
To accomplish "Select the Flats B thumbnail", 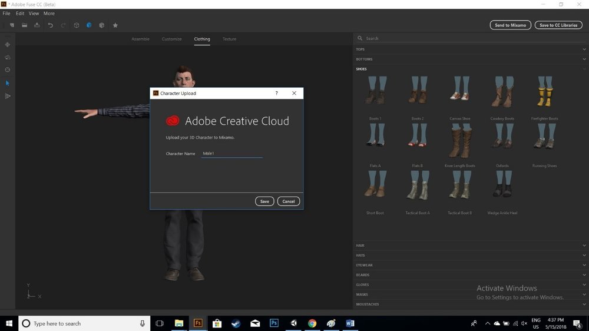I will click(418, 135).
